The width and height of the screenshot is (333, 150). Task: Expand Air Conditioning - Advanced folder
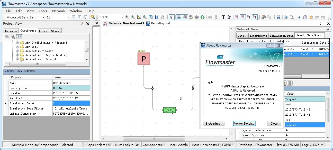[17, 43]
